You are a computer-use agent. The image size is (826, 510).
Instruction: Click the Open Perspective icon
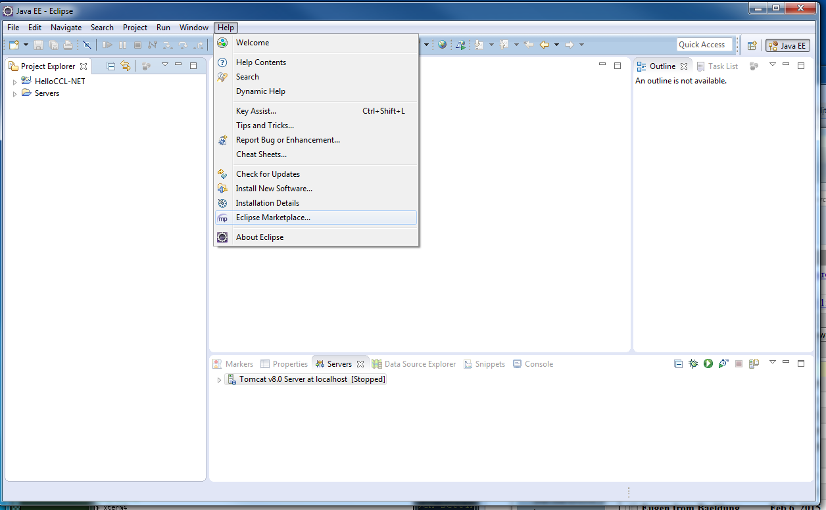[x=752, y=45]
